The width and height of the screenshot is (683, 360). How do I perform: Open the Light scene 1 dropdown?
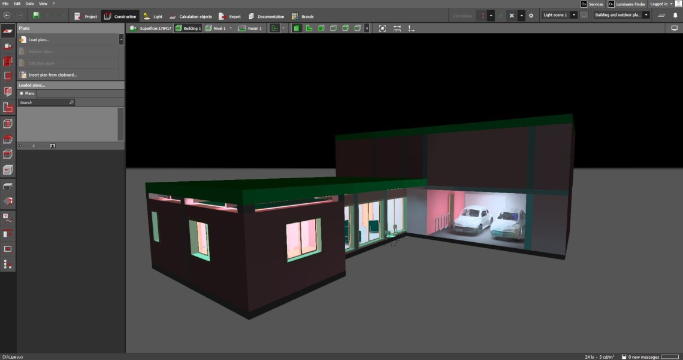pos(560,15)
